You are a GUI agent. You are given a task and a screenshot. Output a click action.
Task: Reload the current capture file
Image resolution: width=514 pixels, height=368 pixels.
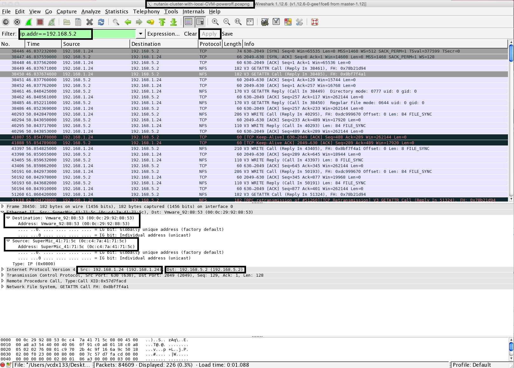(101, 22)
